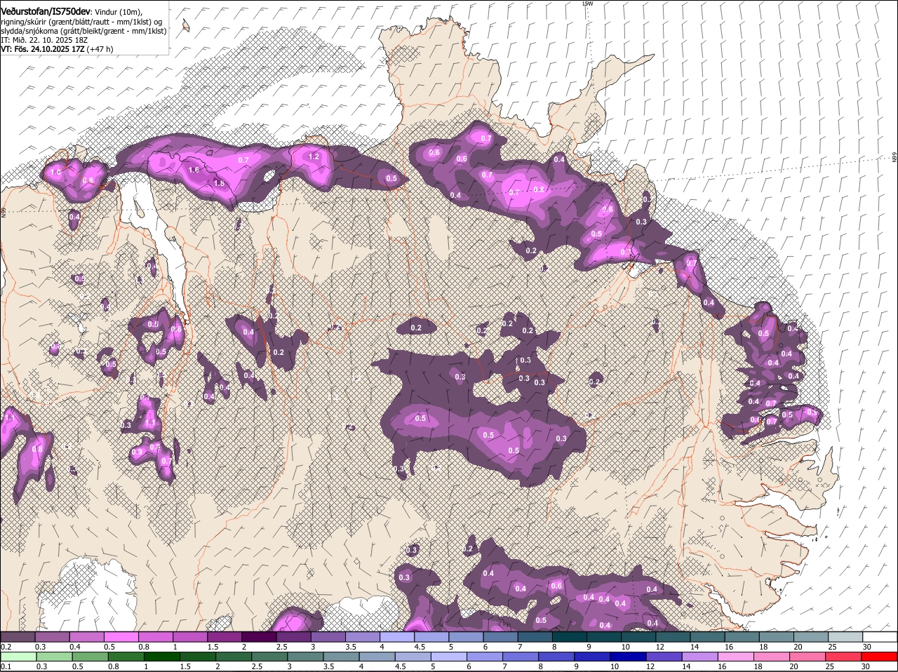The width and height of the screenshot is (898, 672).
Task: Click the '1.2' precipitation value on the map
Action: click(314, 156)
